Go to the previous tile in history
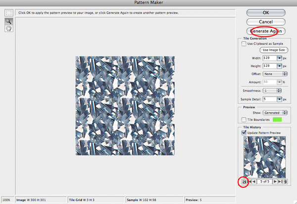 pos(254,182)
